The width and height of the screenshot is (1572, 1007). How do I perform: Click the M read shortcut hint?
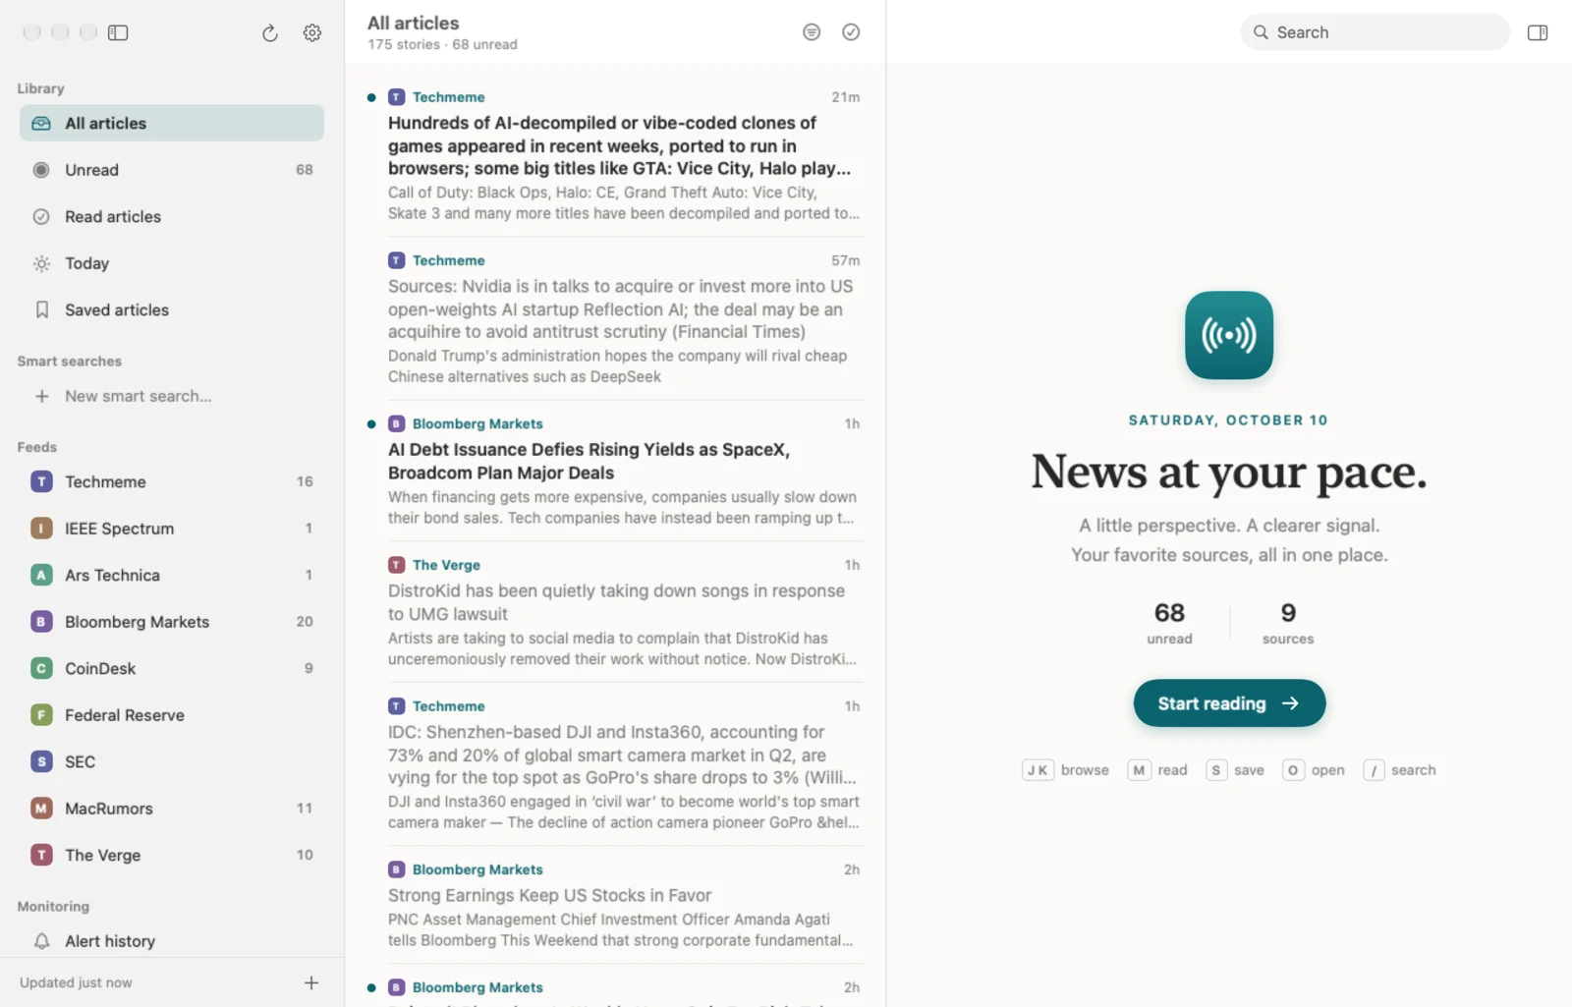click(x=1157, y=770)
